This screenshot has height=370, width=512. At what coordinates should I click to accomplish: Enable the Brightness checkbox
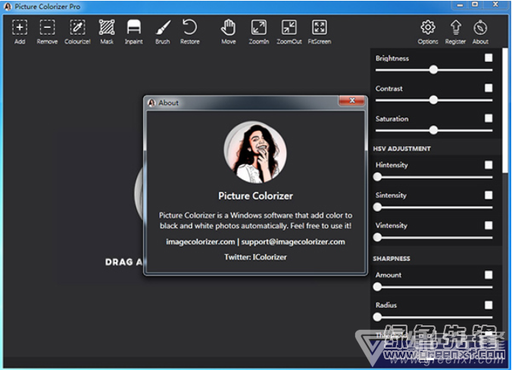(x=489, y=58)
